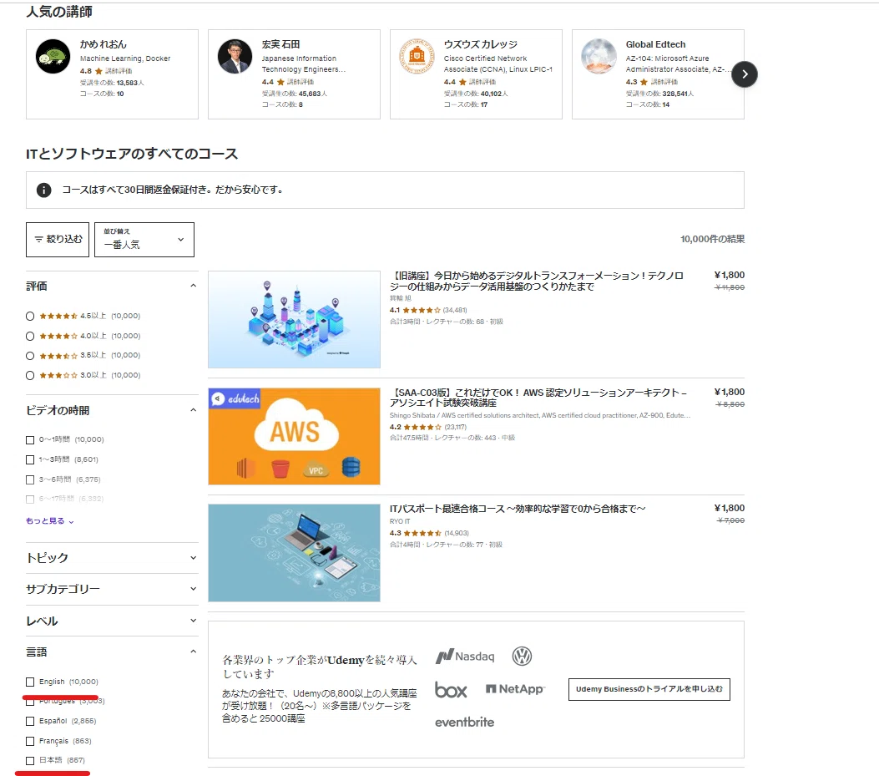Click the Nasdaq logo

[465, 656]
